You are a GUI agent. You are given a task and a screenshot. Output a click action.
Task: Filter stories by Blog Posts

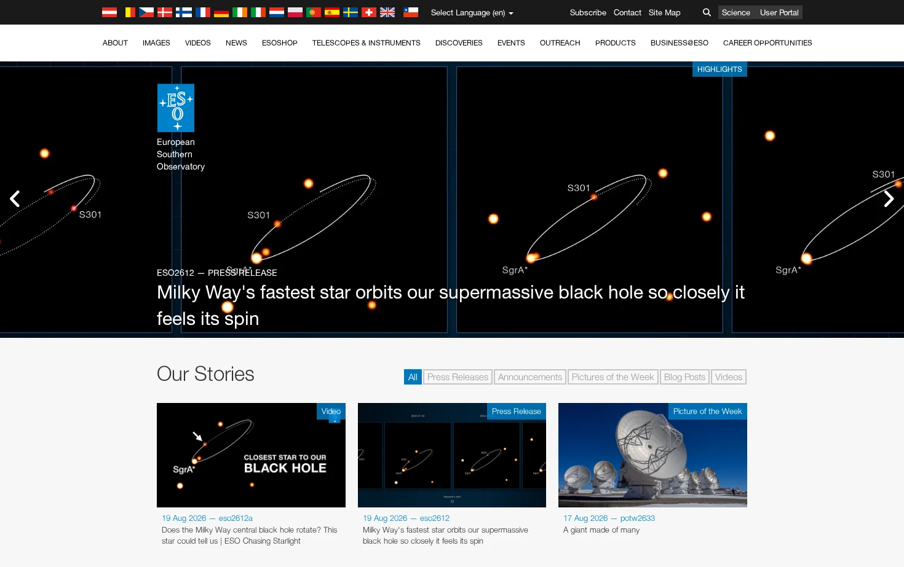pos(684,377)
